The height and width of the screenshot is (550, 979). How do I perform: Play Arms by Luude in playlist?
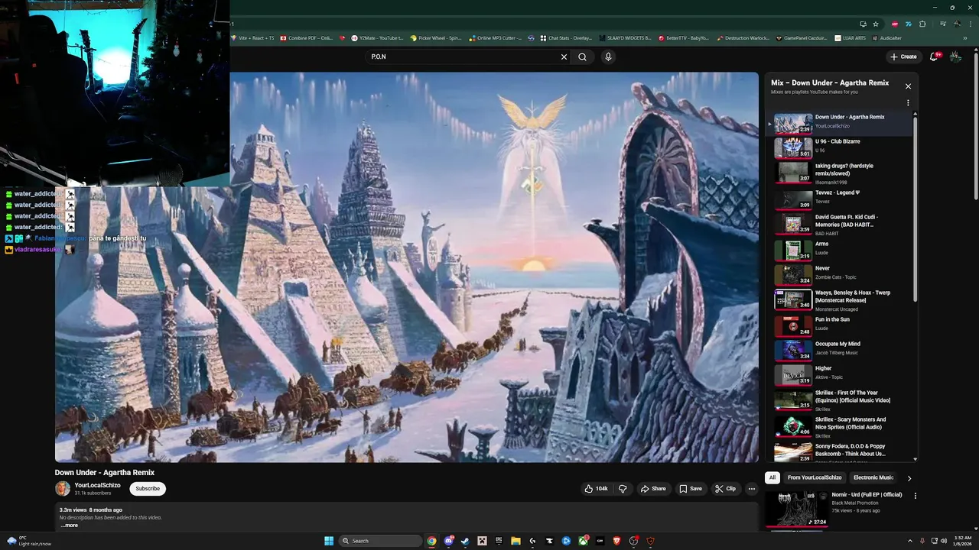(x=840, y=250)
